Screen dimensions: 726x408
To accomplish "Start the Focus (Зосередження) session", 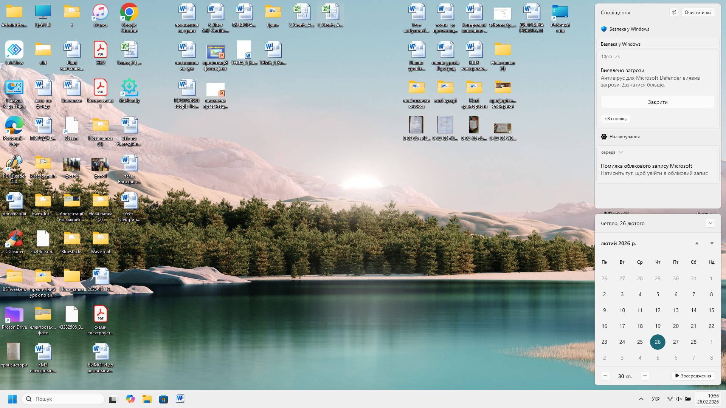I will click(x=693, y=376).
